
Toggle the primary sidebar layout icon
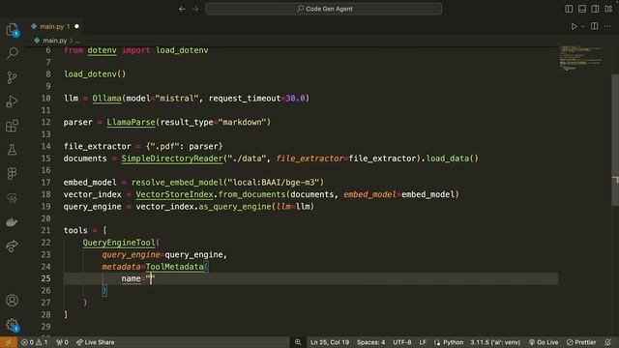(x=569, y=9)
